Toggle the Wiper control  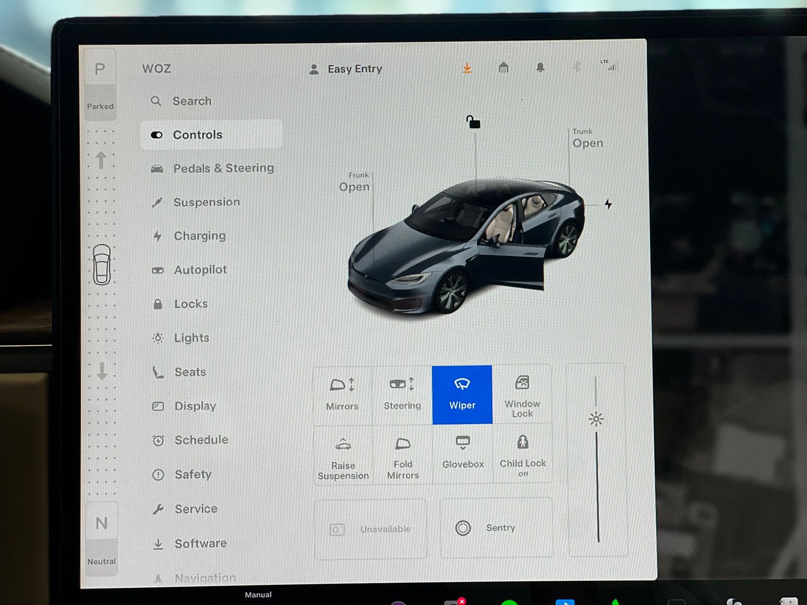coord(462,394)
